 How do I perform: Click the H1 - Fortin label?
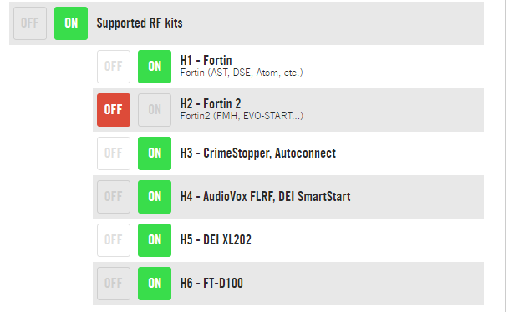pos(206,61)
